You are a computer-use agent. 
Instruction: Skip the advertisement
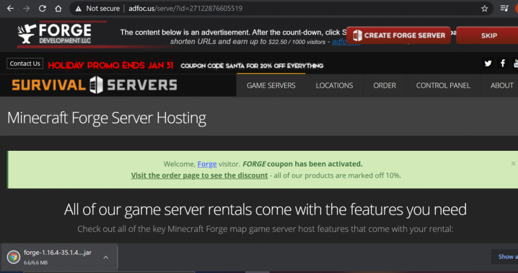pyautogui.click(x=488, y=35)
